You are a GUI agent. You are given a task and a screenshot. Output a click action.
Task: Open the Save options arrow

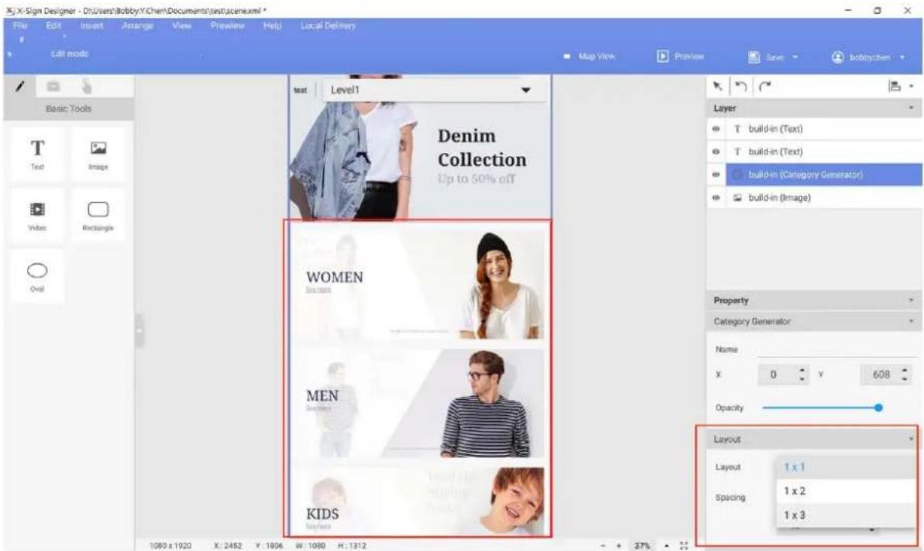point(795,57)
